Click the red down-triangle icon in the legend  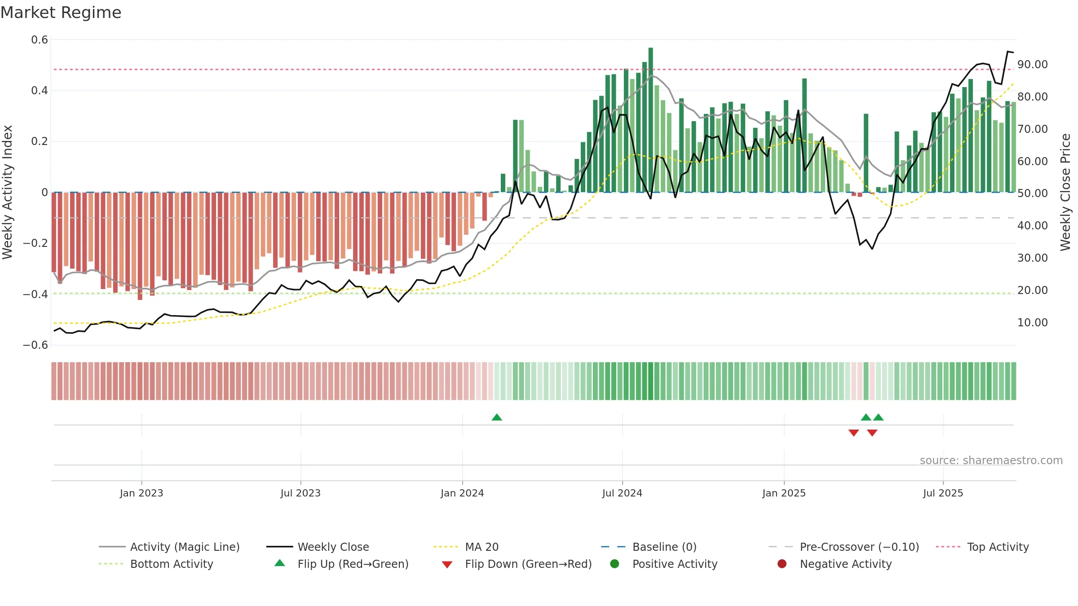(447, 565)
